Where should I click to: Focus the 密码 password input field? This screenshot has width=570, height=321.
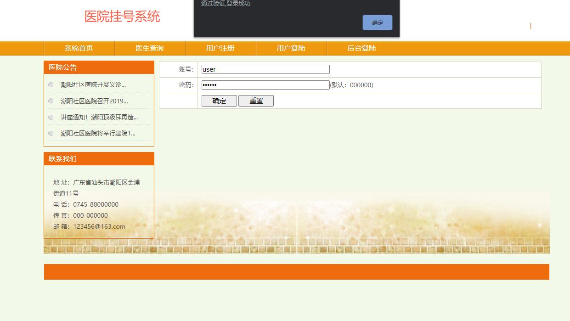(x=265, y=84)
